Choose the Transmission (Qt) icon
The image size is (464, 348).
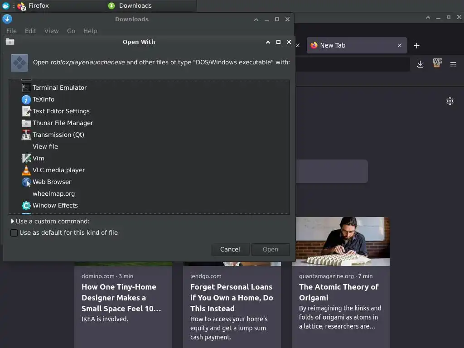[x=26, y=135]
